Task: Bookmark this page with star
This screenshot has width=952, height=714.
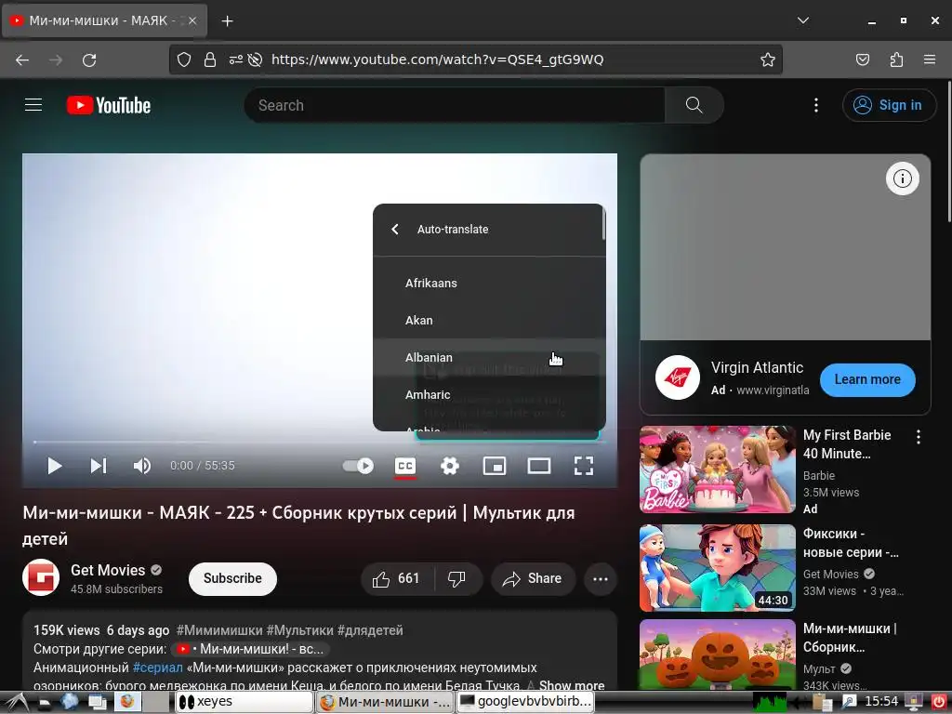Action: tap(767, 59)
